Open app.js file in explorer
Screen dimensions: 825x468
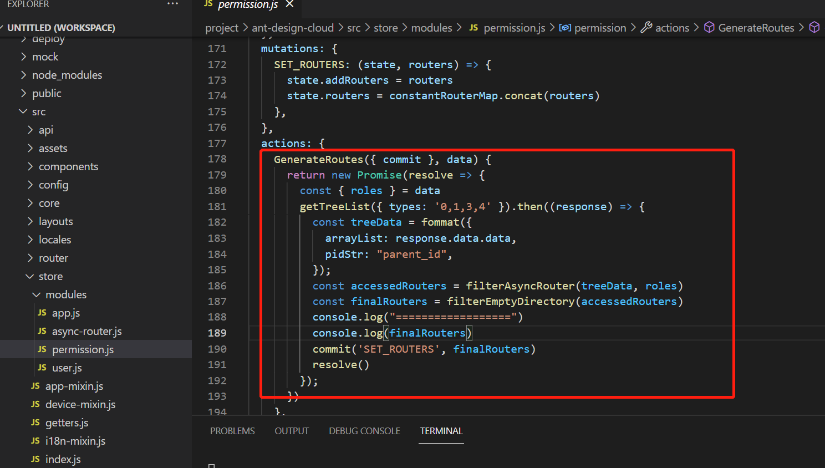click(x=66, y=313)
